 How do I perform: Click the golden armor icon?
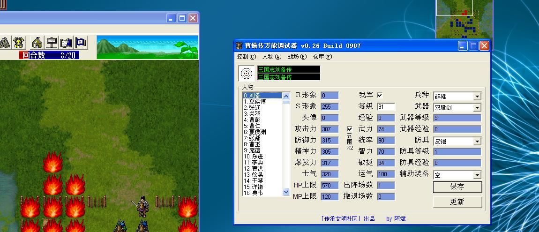[x=19, y=43]
